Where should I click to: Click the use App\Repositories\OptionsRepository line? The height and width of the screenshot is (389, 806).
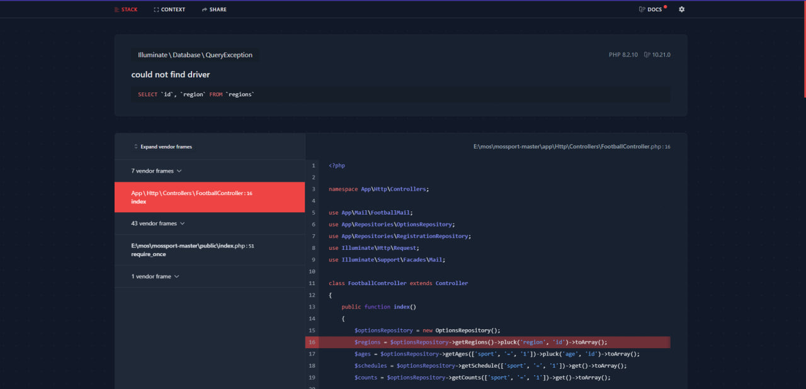[392, 224]
